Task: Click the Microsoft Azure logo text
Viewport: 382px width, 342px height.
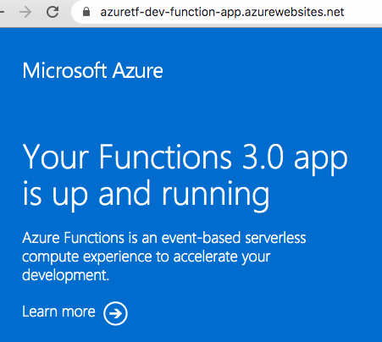Action: click(x=92, y=70)
